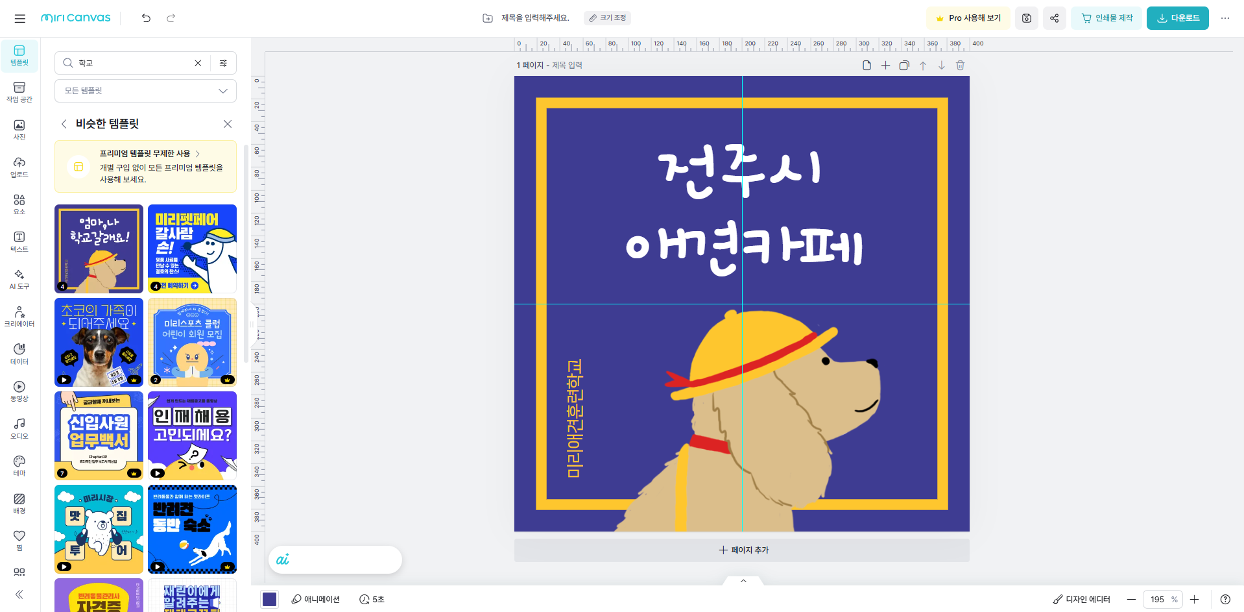The image size is (1244, 612).
Task: Open the AI 도구 sidebar panel
Action: tap(19, 280)
